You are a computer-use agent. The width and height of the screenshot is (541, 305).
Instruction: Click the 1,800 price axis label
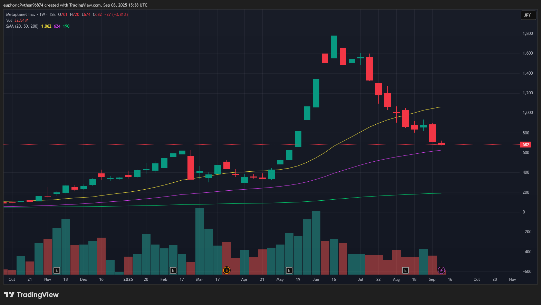pyautogui.click(x=528, y=34)
